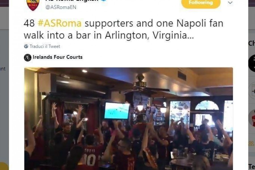Click the Traduci il Tweet link
Screen dimensions: 255x170
pos(45,46)
